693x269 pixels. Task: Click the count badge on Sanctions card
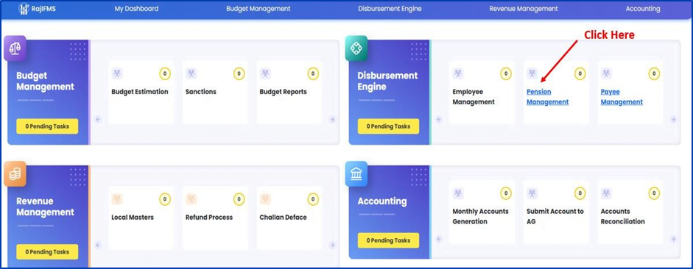pyautogui.click(x=239, y=73)
